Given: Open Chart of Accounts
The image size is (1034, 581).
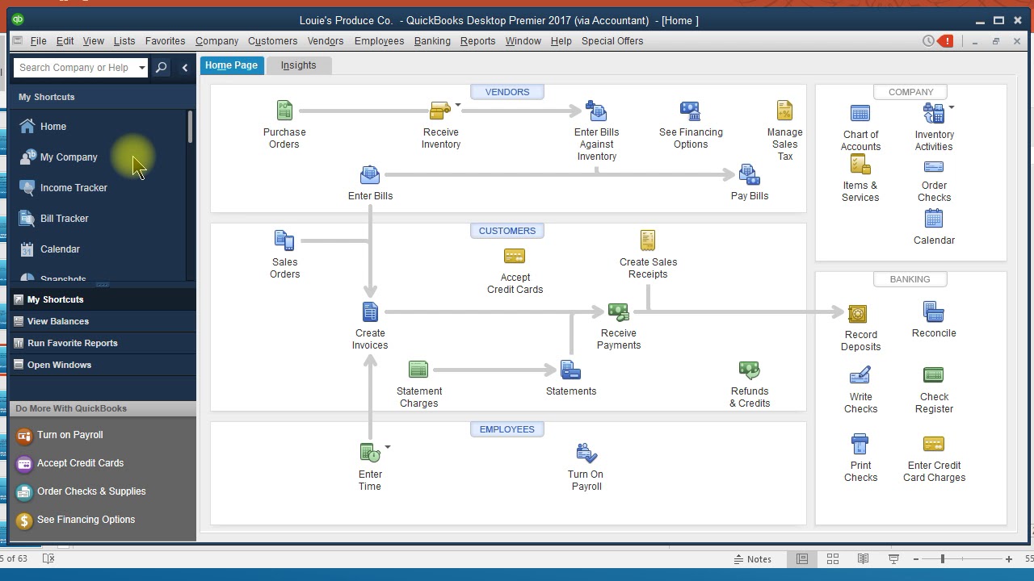Looking at the screenshot, I should [x=860, y=114].
